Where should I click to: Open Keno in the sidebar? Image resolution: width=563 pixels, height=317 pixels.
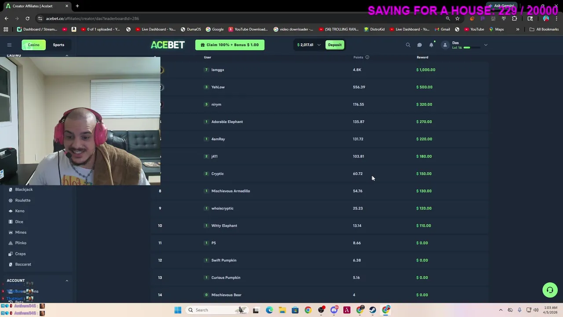coord(20,211)
